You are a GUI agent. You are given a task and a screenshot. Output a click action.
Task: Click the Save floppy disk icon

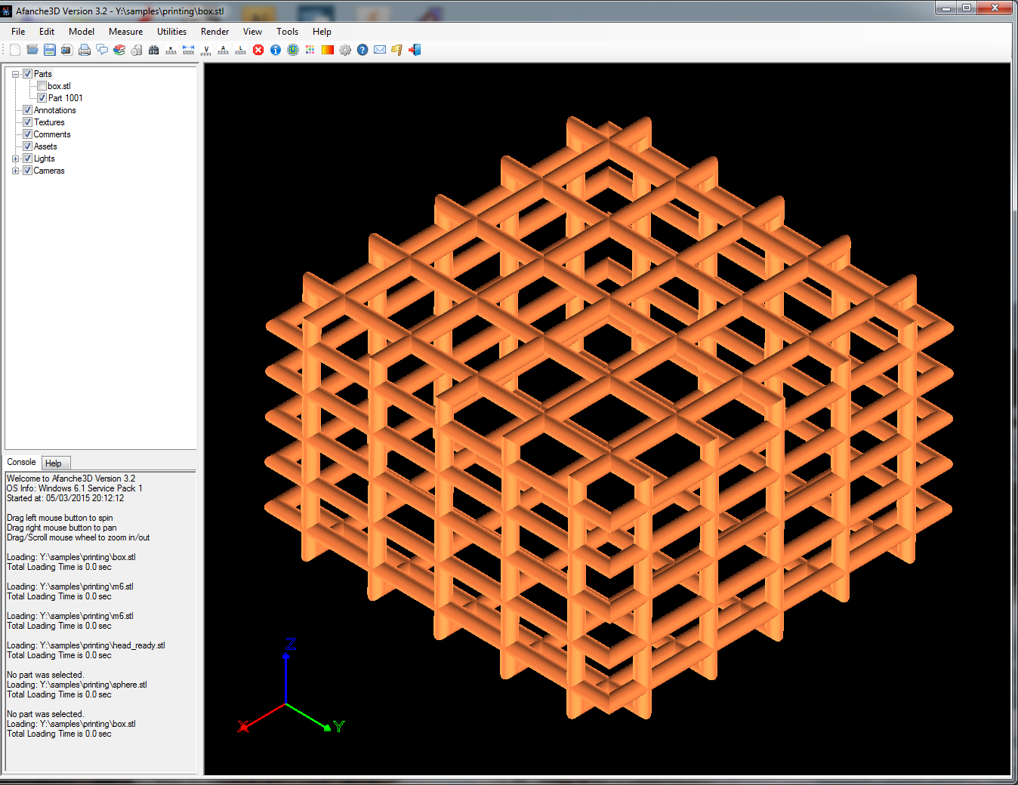click(x=50, y=50)
